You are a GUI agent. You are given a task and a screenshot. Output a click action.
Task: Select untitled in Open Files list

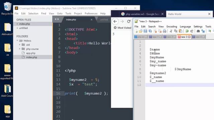(23, 28)
